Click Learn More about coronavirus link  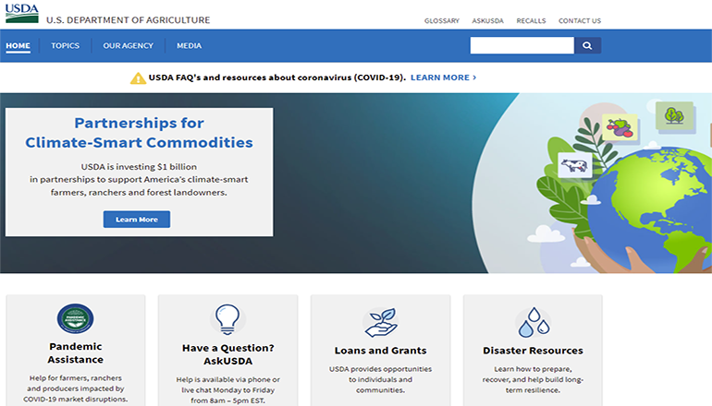[x=443, y=78]
